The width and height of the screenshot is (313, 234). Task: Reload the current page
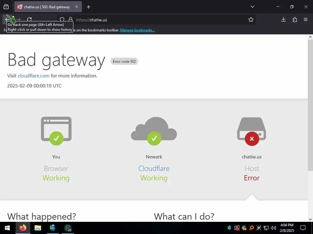(29, 19)
